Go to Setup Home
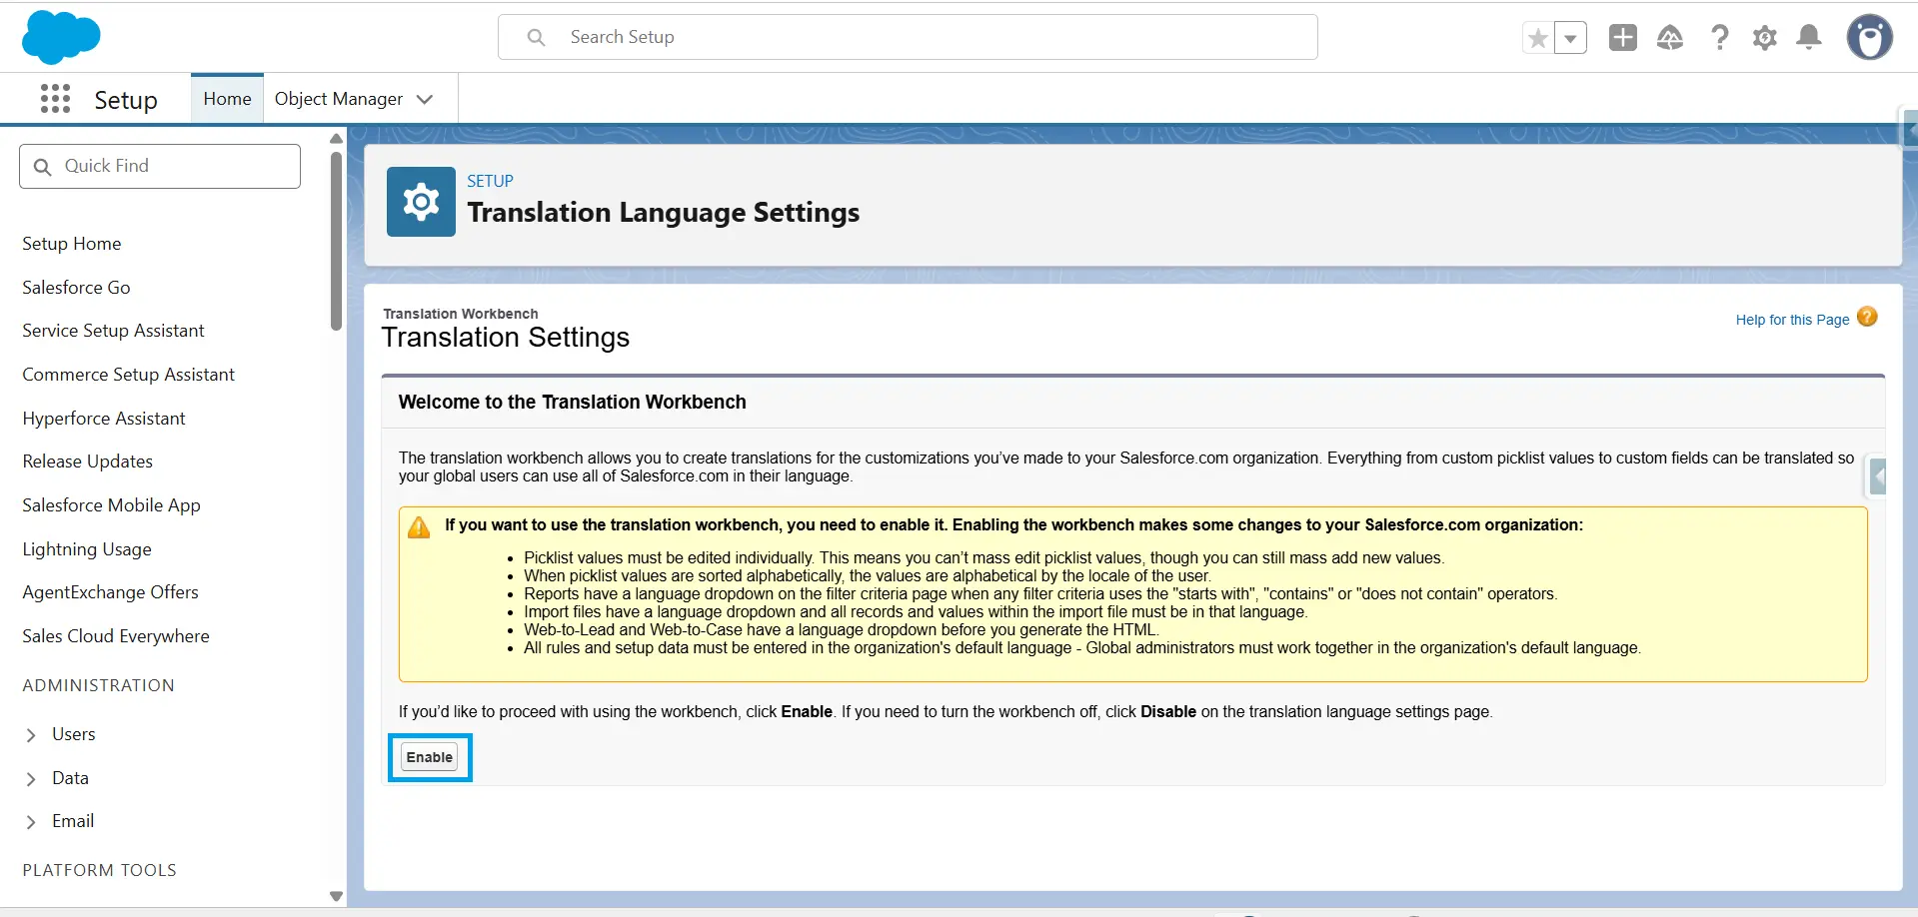1918x917 pixels. (72, 244)
